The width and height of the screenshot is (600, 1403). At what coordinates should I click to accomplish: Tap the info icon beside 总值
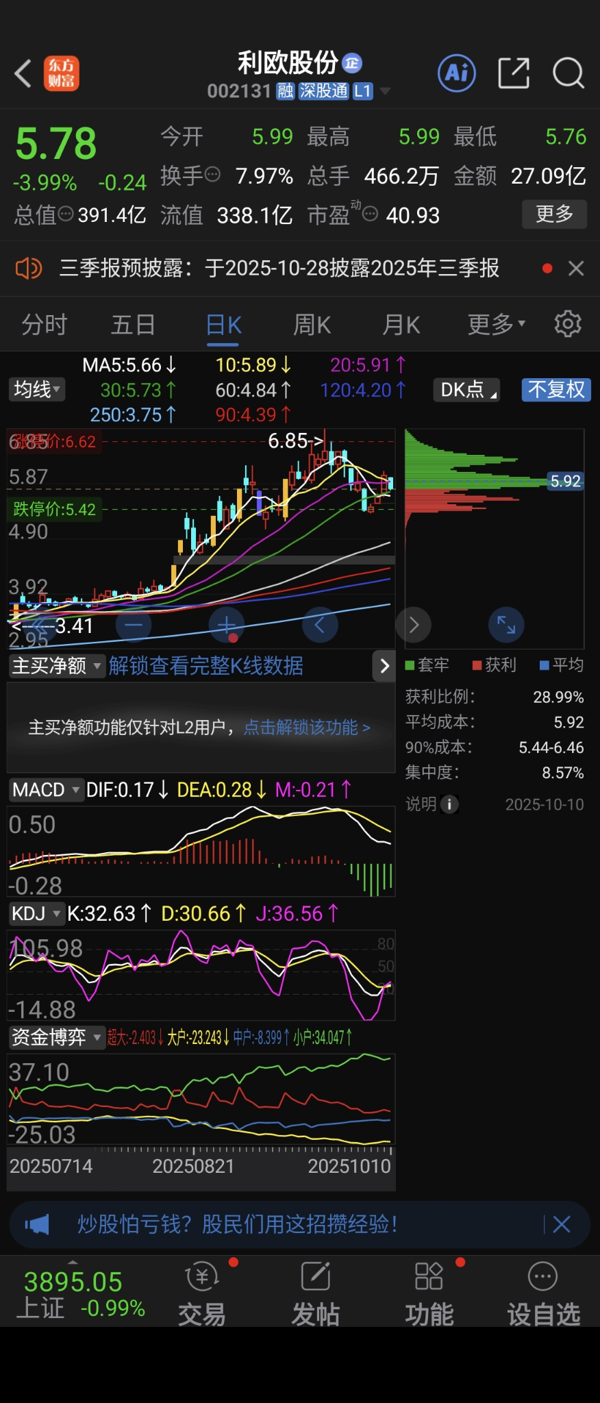coord(66,214)
